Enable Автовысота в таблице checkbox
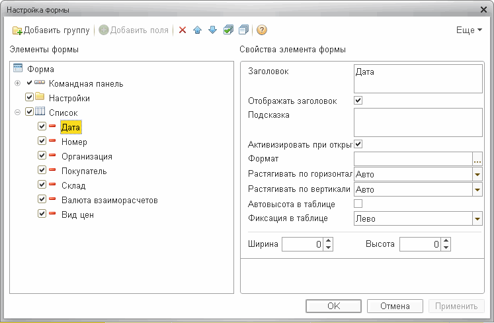The height and width of the screenshot is (323, 494). (x=358, y=204)
